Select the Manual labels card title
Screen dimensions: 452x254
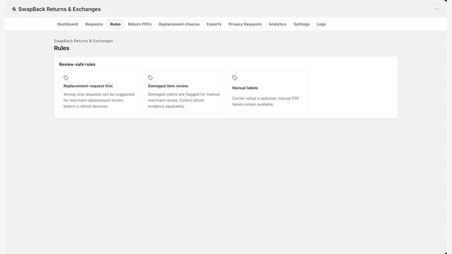(245, 88)
